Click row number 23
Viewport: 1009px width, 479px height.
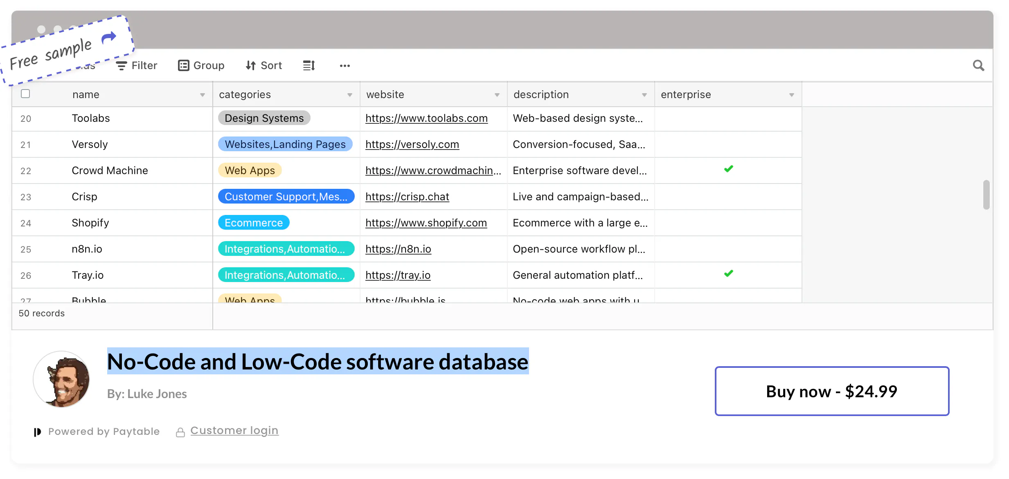(x=26, y=197)
